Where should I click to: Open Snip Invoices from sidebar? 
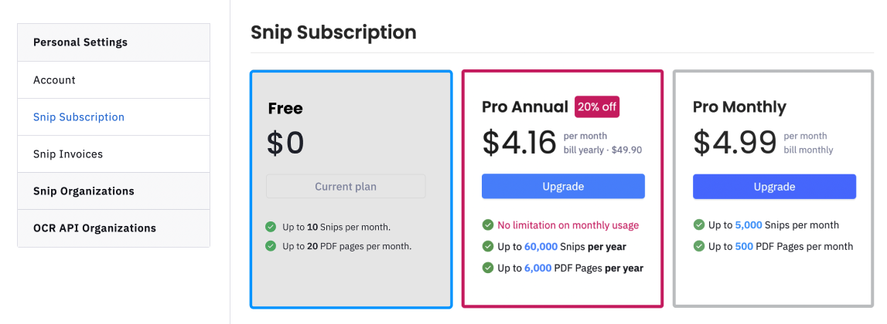tap(114, 154)
